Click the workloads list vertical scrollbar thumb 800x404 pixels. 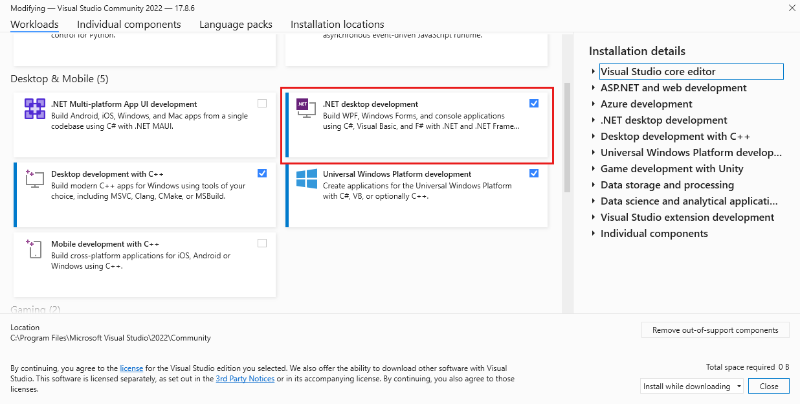coord(567,137)
